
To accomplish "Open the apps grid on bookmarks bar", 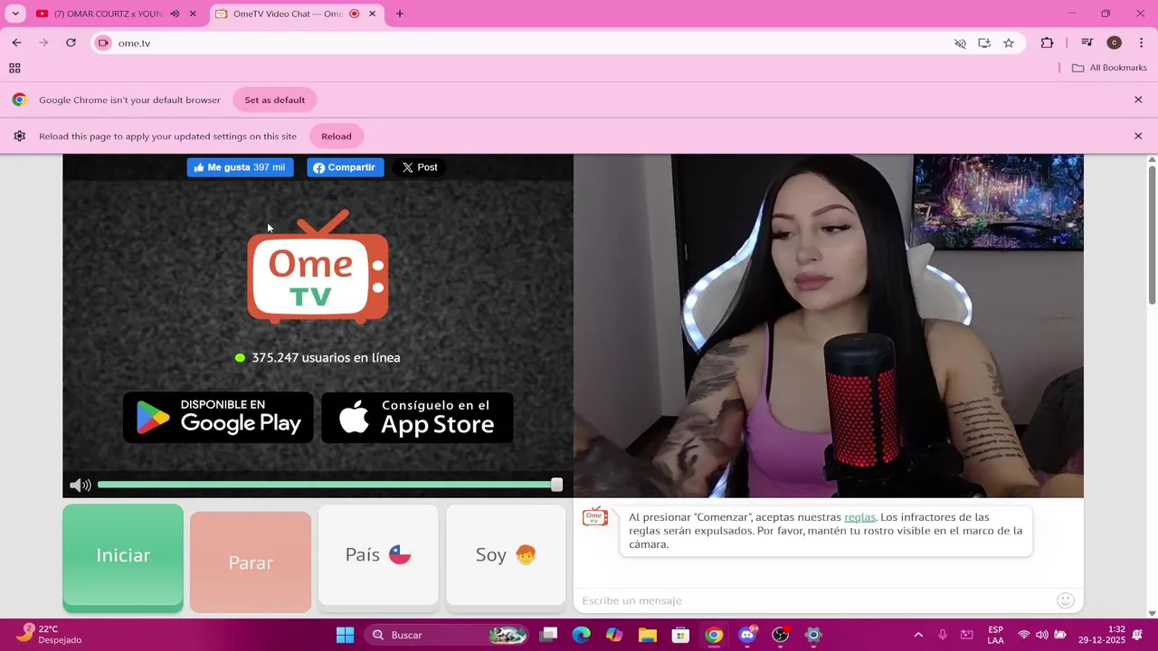I will click(x=14, y=68).
